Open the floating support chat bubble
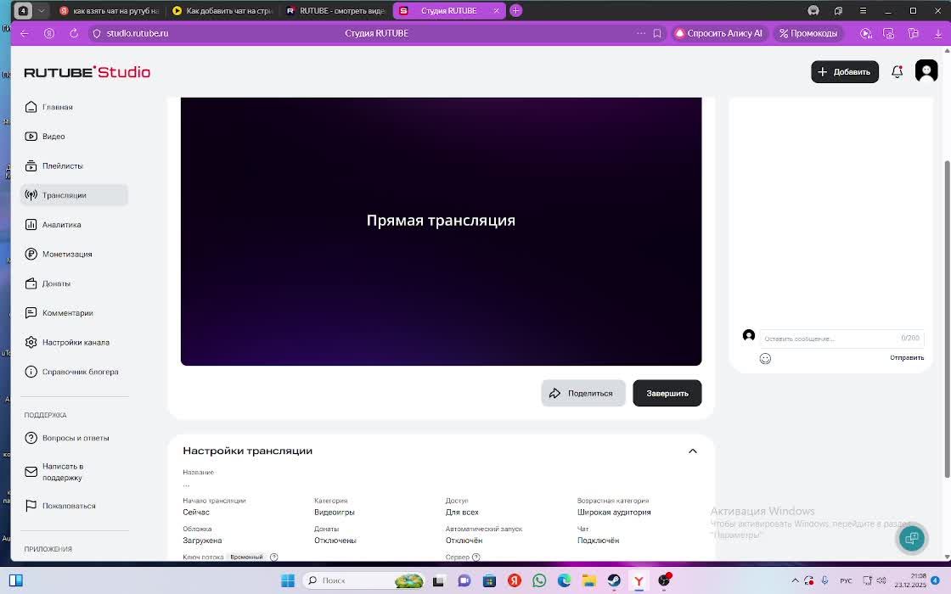The width and height of the screenshot is (951, 594). click(911, 538)
